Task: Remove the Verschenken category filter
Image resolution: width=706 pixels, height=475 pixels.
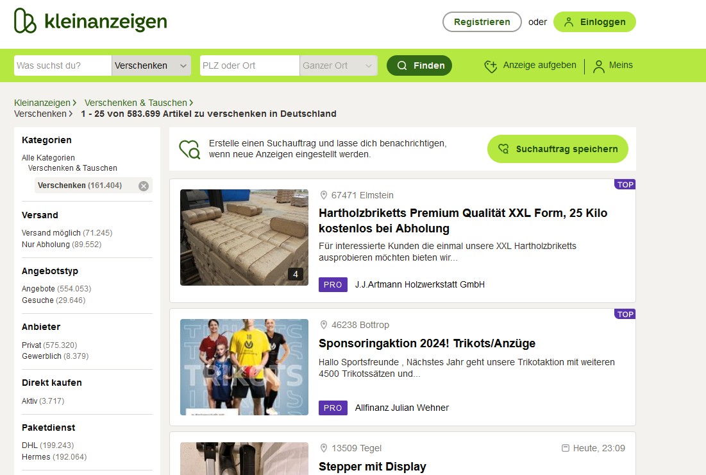Action: pyautogui.click(x=143, y=186)
